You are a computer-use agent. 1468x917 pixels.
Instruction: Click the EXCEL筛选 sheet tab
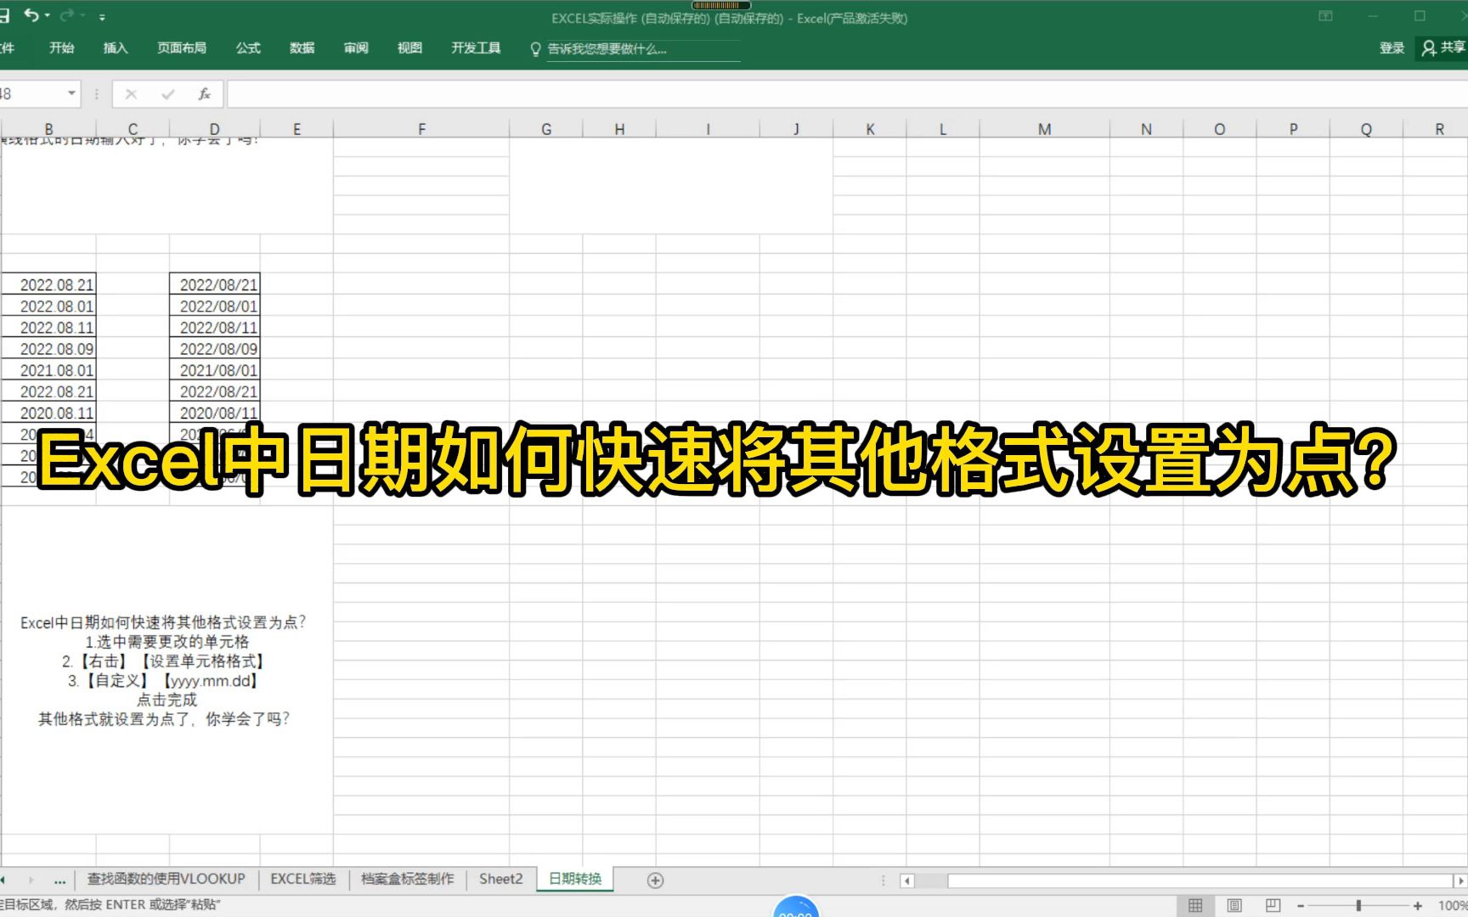(x=303, y=879)
